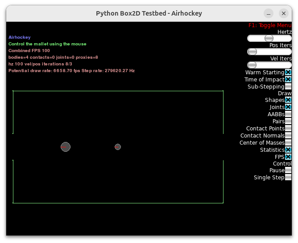Click the Hertz slider handle
This screenshot has width=298, height=243.
(269, 38)
